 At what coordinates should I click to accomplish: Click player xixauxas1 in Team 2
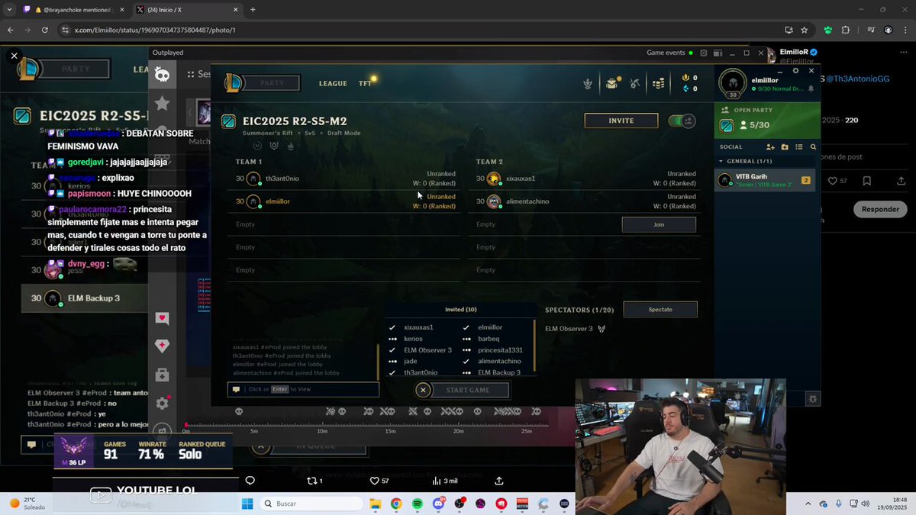[520, 179]
